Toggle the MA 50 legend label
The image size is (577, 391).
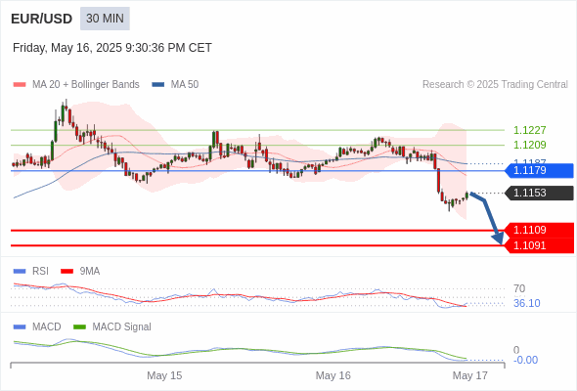[x=185, y=85]
